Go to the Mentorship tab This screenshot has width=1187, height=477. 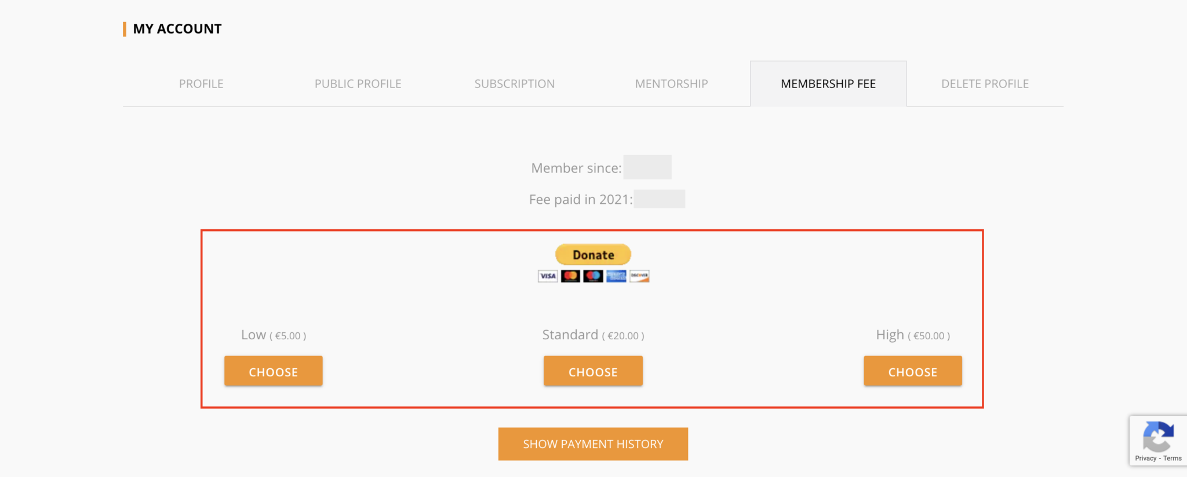pos(671,84)
